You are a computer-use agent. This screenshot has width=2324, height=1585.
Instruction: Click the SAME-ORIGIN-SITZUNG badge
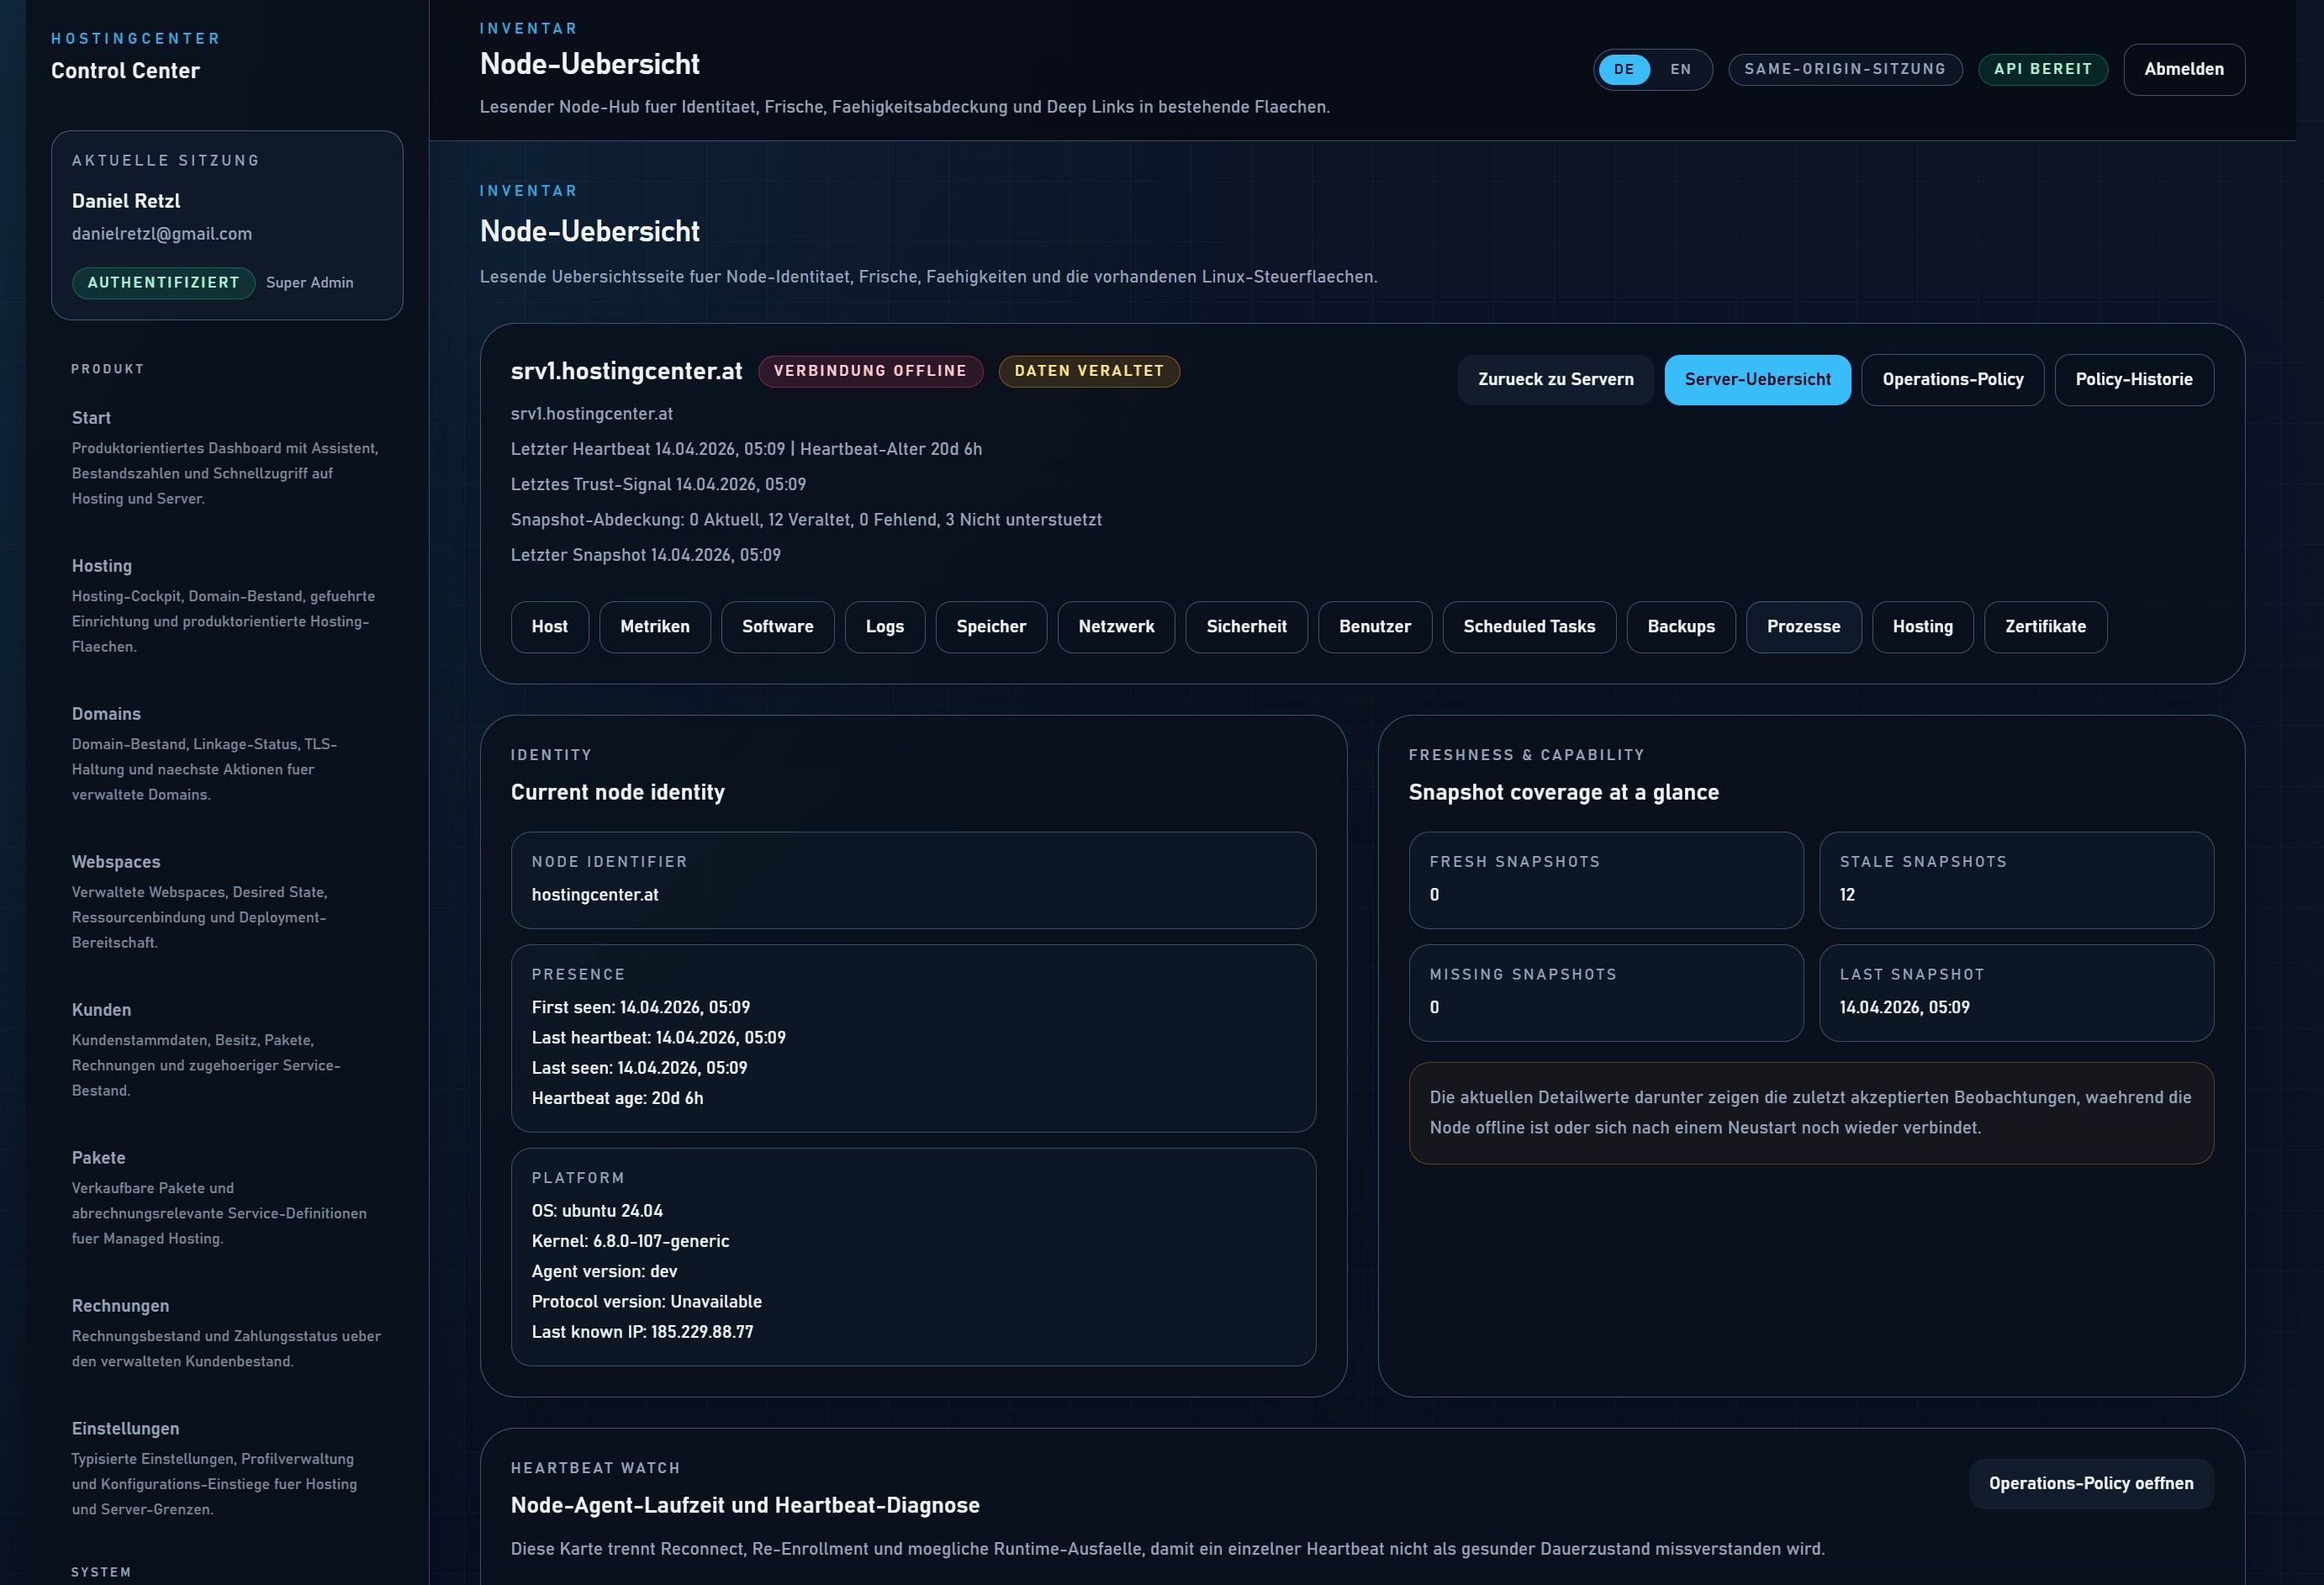pyautogui.click(x=1845, y=69)
